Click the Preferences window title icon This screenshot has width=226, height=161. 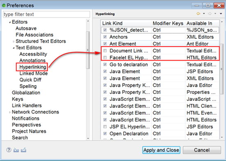[x=4, y=5]
